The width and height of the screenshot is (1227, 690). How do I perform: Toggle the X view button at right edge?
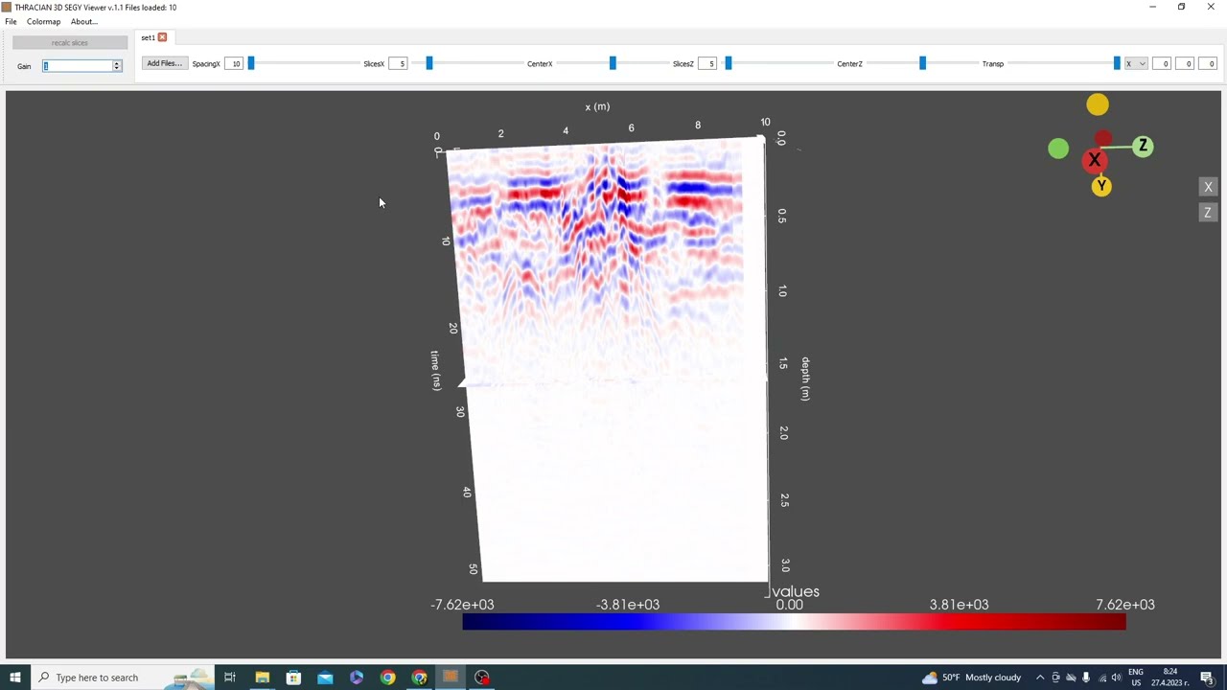click(x=1208, y=187)
